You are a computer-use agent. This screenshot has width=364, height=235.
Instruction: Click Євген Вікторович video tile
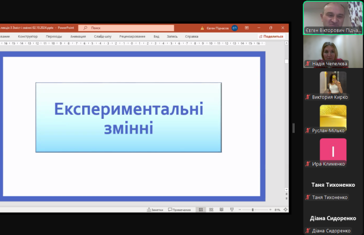coord(333,18)
